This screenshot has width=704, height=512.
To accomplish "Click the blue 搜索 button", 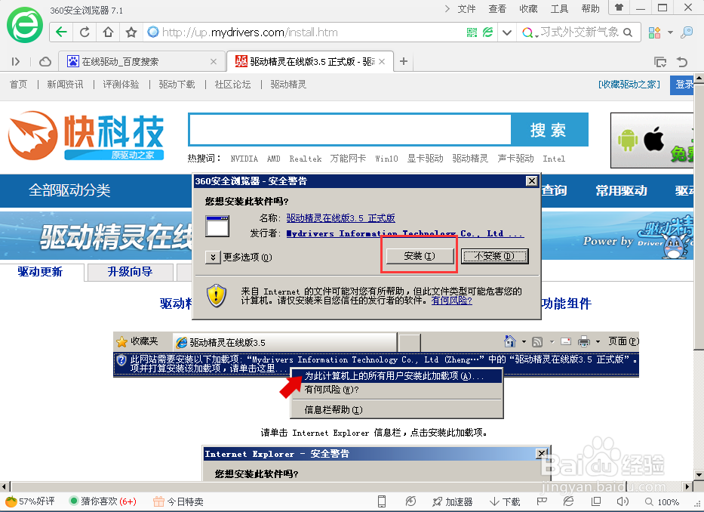I will click(x=549, y=129).
